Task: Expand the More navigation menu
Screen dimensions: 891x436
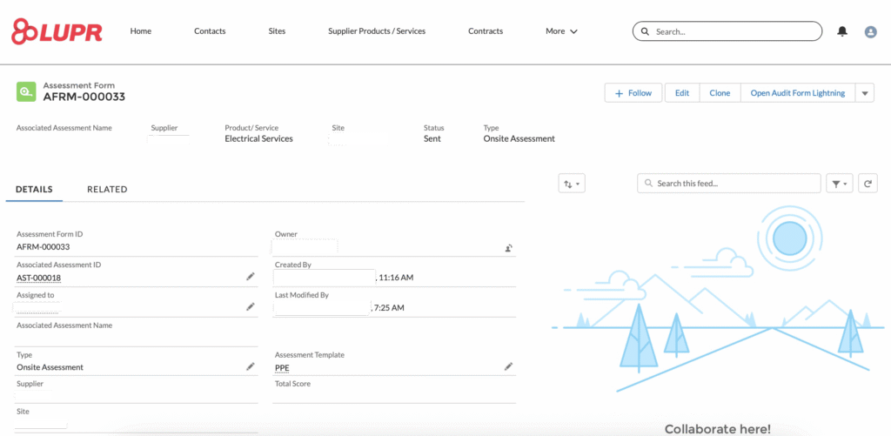Action: click(x=561, y=31)
